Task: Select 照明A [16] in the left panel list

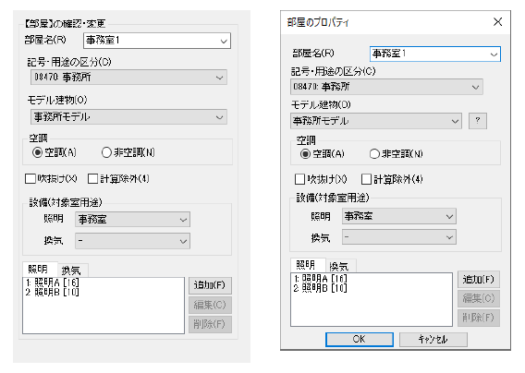Action: coord(53,283)
